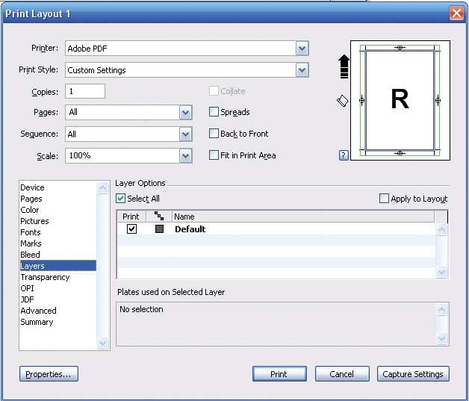This screenshot has width=469, height=401.
Task: Enable the Back to Front checkbox
Action: click(214, 134)
